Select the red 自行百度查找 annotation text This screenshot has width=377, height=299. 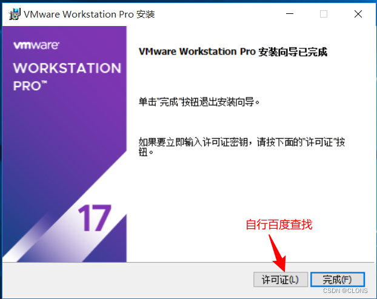pyautogui.click(x=279, y=225)
